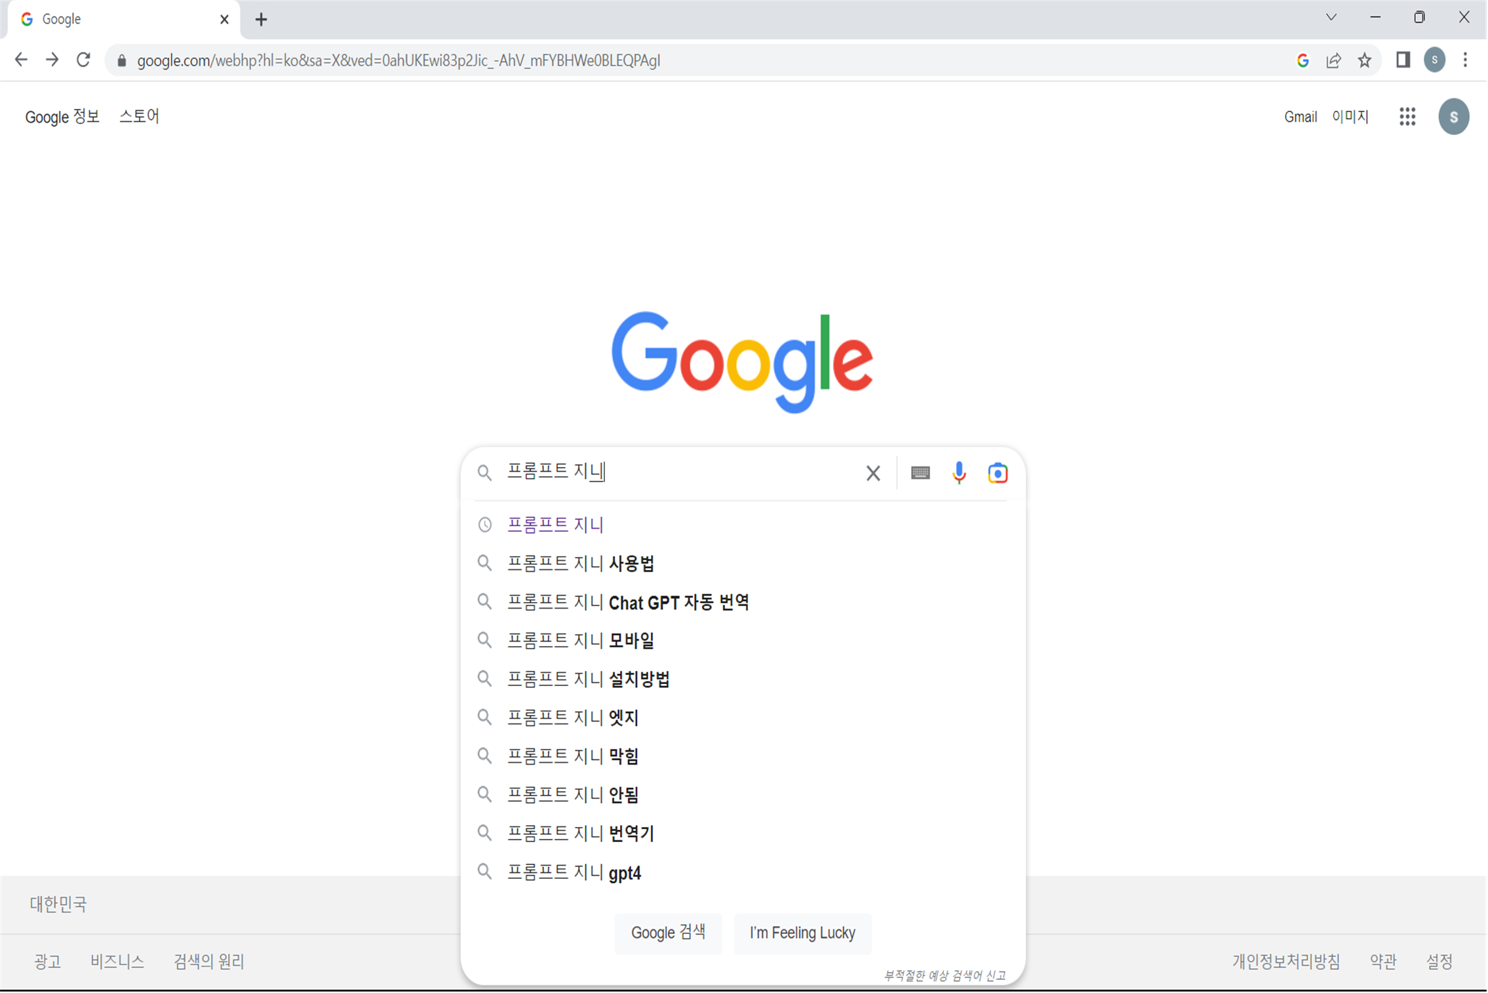Open Google account avatar on the page
This screenshot has width=1488, height=993.
click(1453, 117)
